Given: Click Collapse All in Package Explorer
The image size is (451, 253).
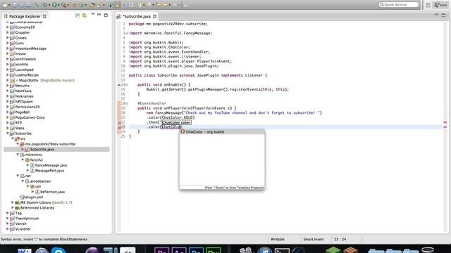Looking at the screenshot, I should (x=78, y=15).
